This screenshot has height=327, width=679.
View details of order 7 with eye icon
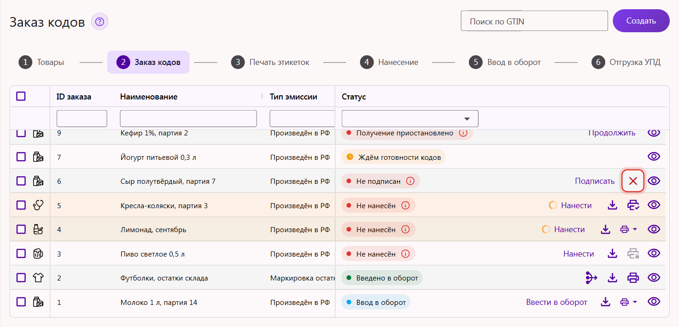point(654,157)
